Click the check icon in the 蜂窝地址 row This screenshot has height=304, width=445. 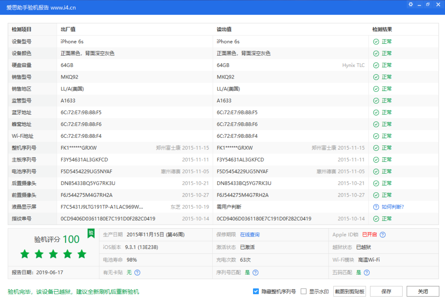point(376,124)
